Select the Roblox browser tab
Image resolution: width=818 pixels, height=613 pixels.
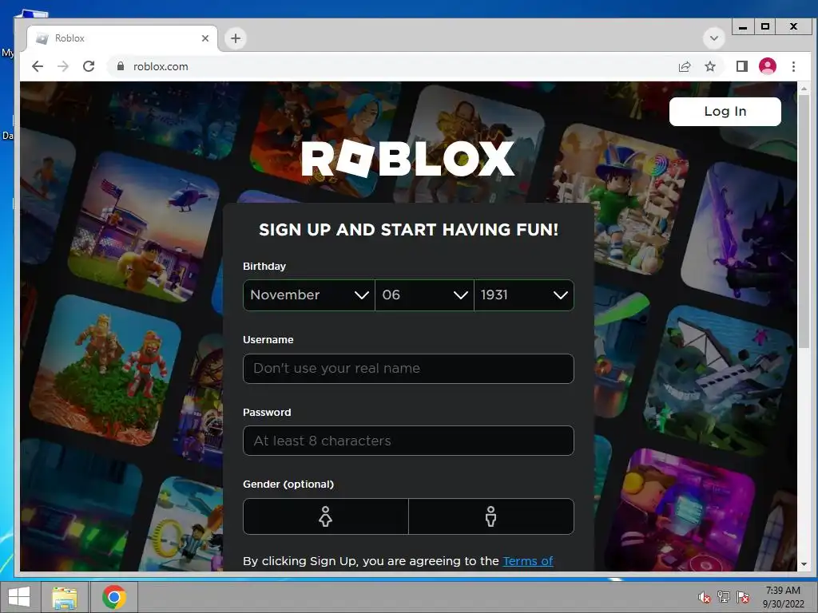pos(122,38)
